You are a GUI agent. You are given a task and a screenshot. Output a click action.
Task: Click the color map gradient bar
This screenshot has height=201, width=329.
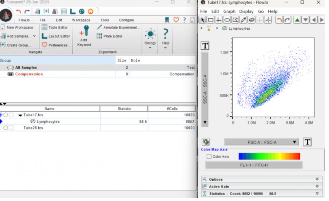click(269, 156)
